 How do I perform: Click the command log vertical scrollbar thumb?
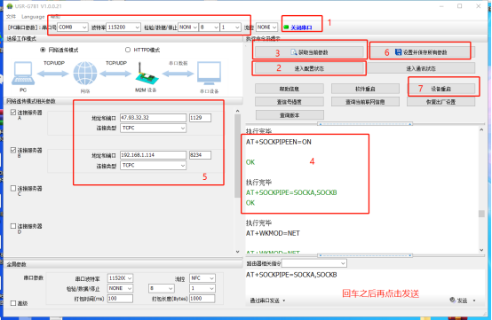click(x=481, y=214)
